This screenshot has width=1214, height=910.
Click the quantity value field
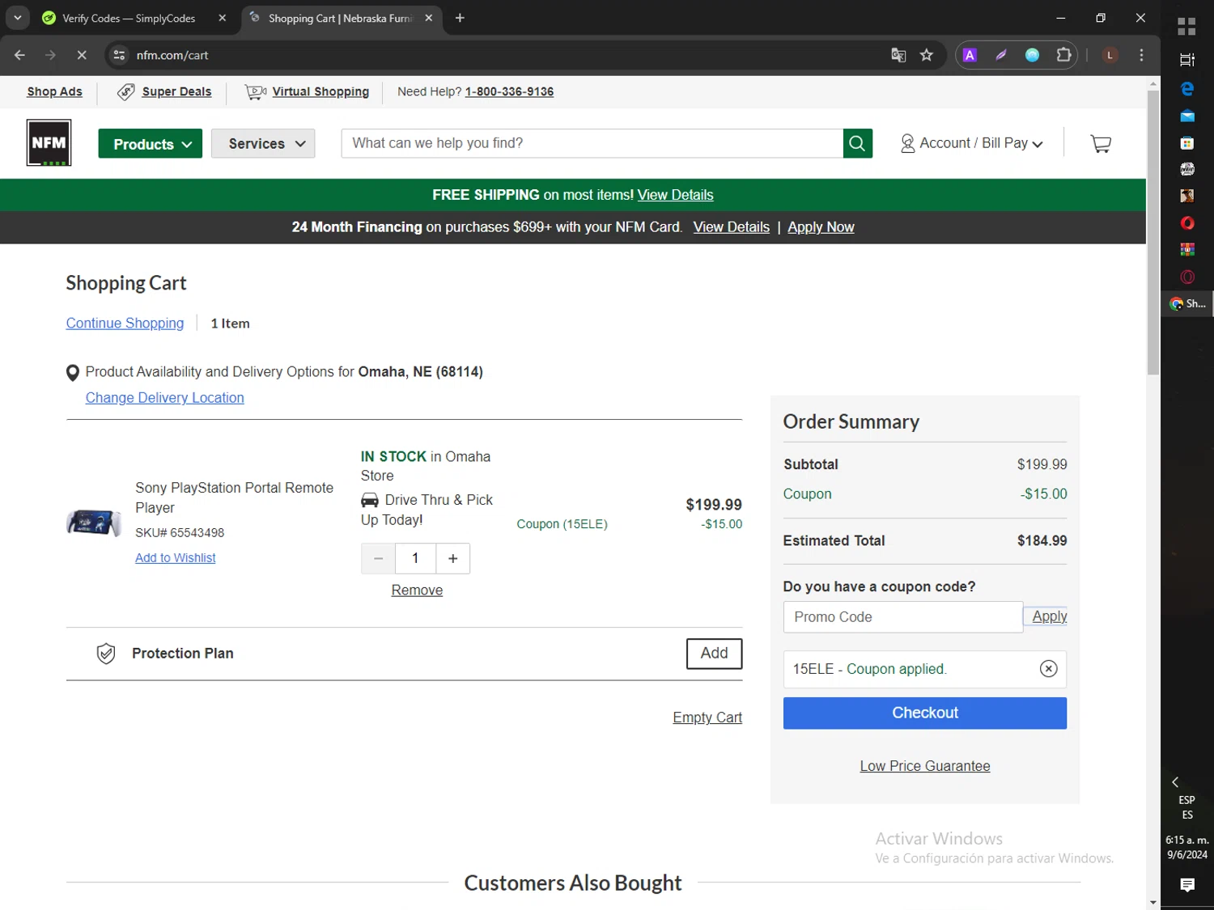(415, 558)
